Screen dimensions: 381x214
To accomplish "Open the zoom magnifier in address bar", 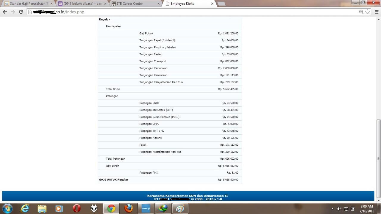I will click(x=361, y=12).
